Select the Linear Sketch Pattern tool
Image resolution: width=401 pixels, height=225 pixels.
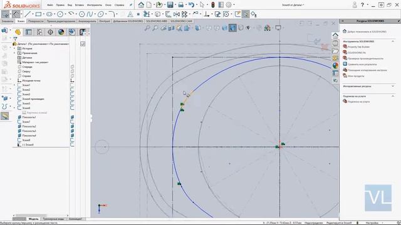point(184,14)
